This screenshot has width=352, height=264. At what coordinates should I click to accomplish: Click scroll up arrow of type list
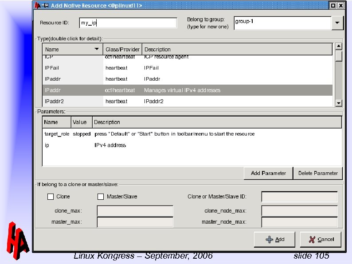(x=339, y=46)
